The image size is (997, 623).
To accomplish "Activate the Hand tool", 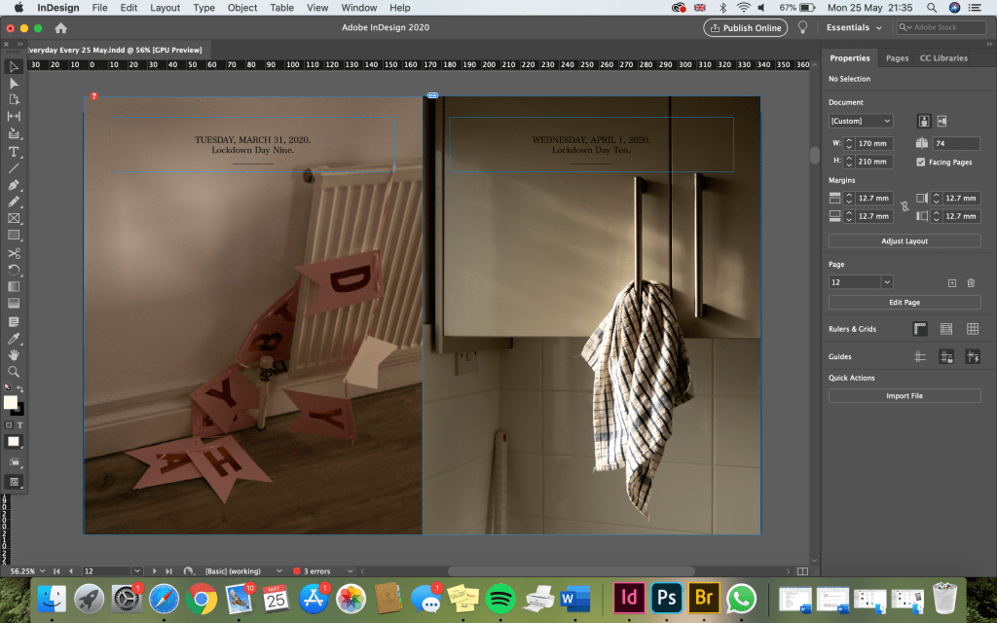I will [15, 354].
